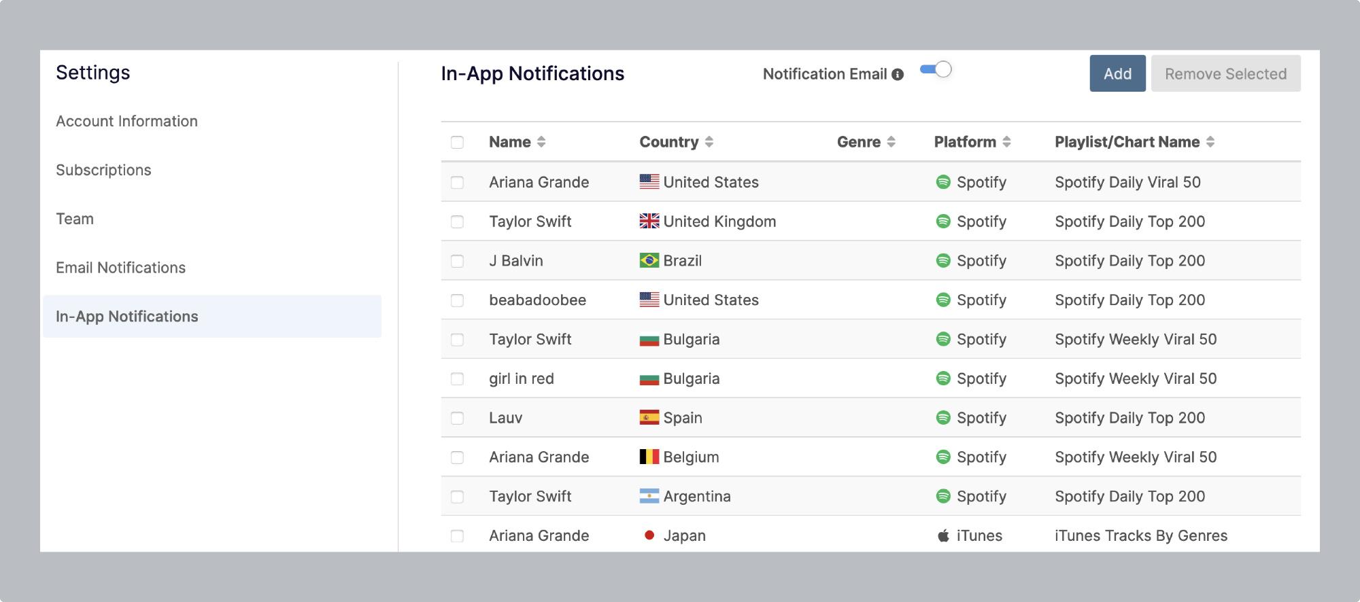
Task: Go to the Team settings
Action: [x=75, y=219]
